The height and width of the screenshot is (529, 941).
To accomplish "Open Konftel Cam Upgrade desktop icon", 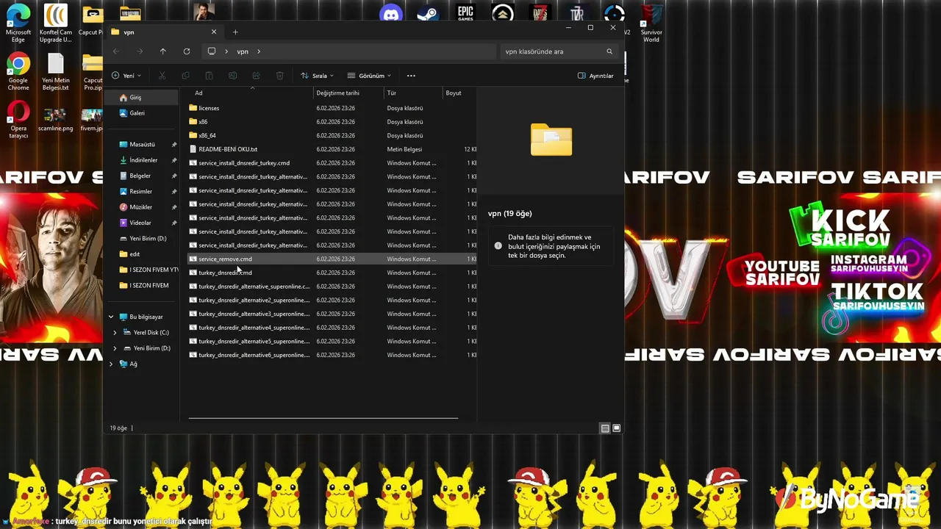I will click(56, 23).
